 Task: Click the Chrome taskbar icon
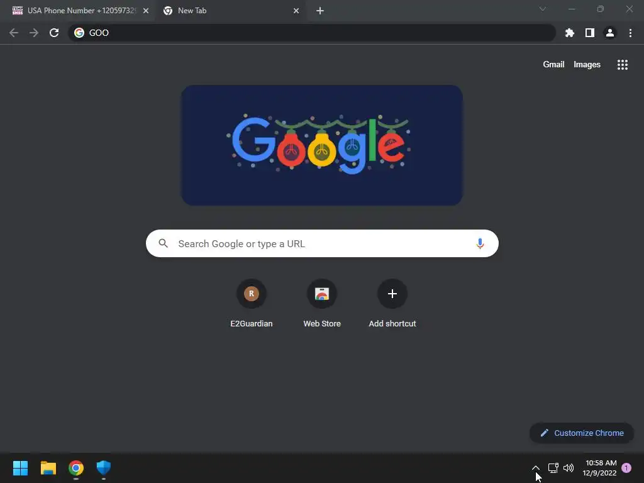pos(76,468)
